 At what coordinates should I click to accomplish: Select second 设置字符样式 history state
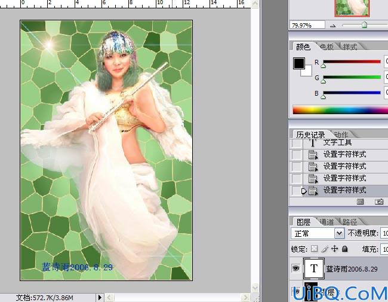[346, 167]
